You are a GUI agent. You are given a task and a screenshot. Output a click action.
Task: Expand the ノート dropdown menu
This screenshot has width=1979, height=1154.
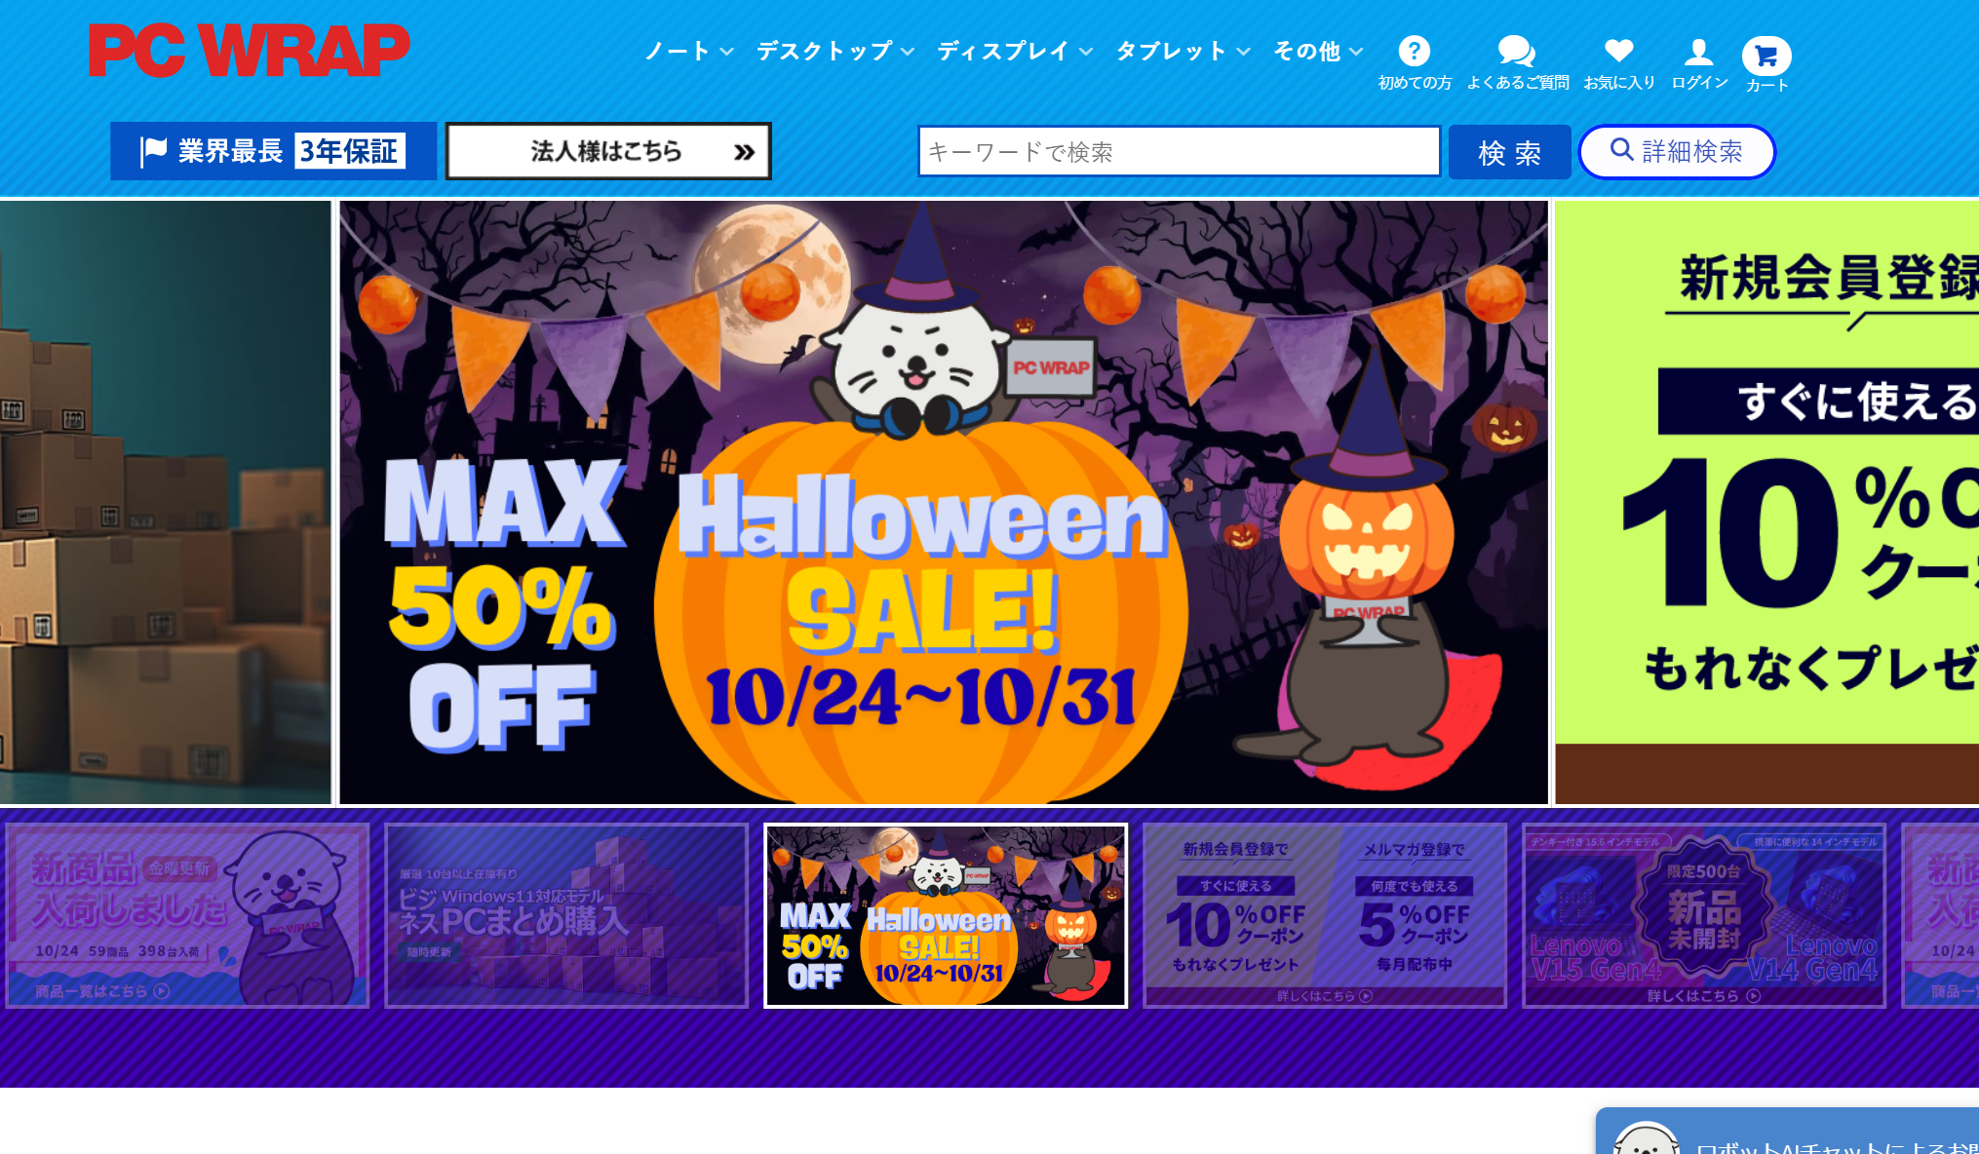click(x=688, y=51)
